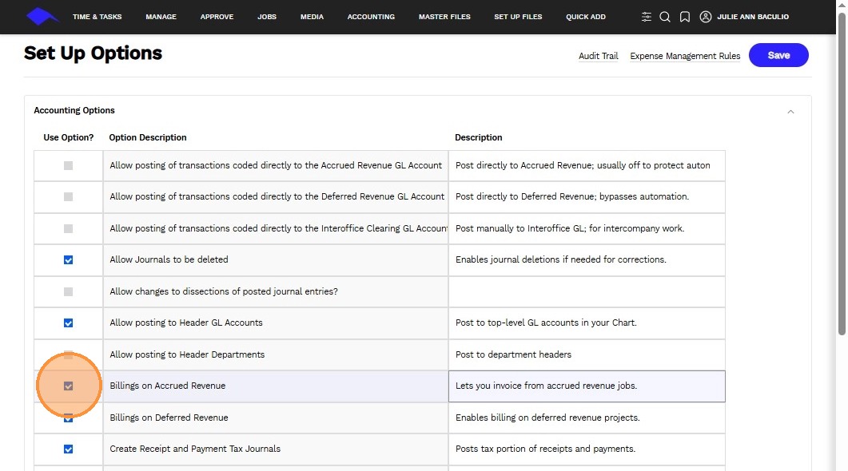
Task: Open the Quick Add dropdown
Action: 586,17
